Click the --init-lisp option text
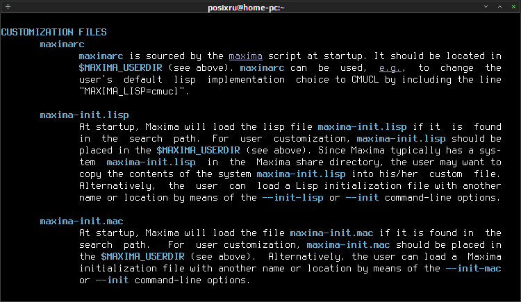 point(292,198)
